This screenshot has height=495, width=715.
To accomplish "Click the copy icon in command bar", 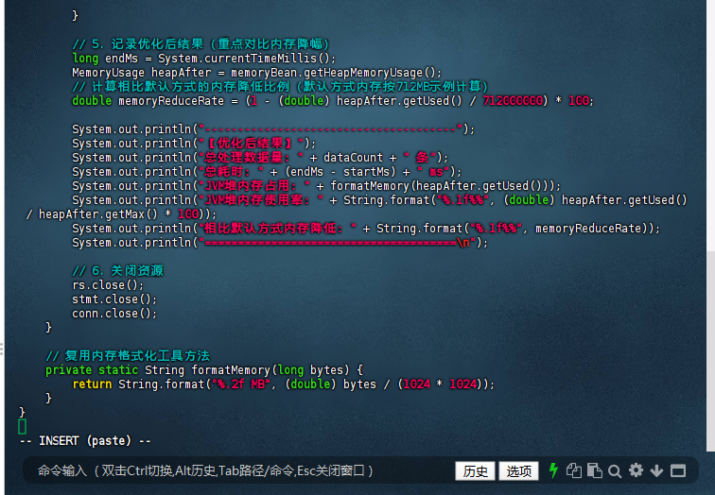I will 574,470.
